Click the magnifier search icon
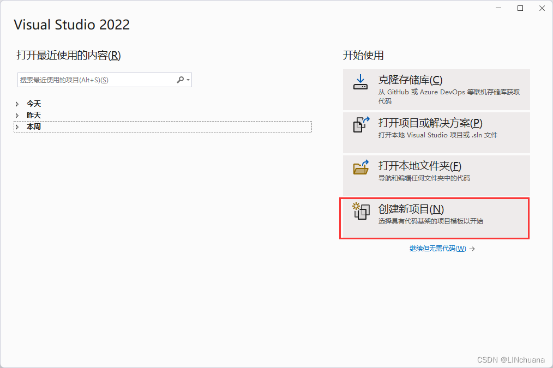Viewport: 553px width, 368px height. point(180,80)
